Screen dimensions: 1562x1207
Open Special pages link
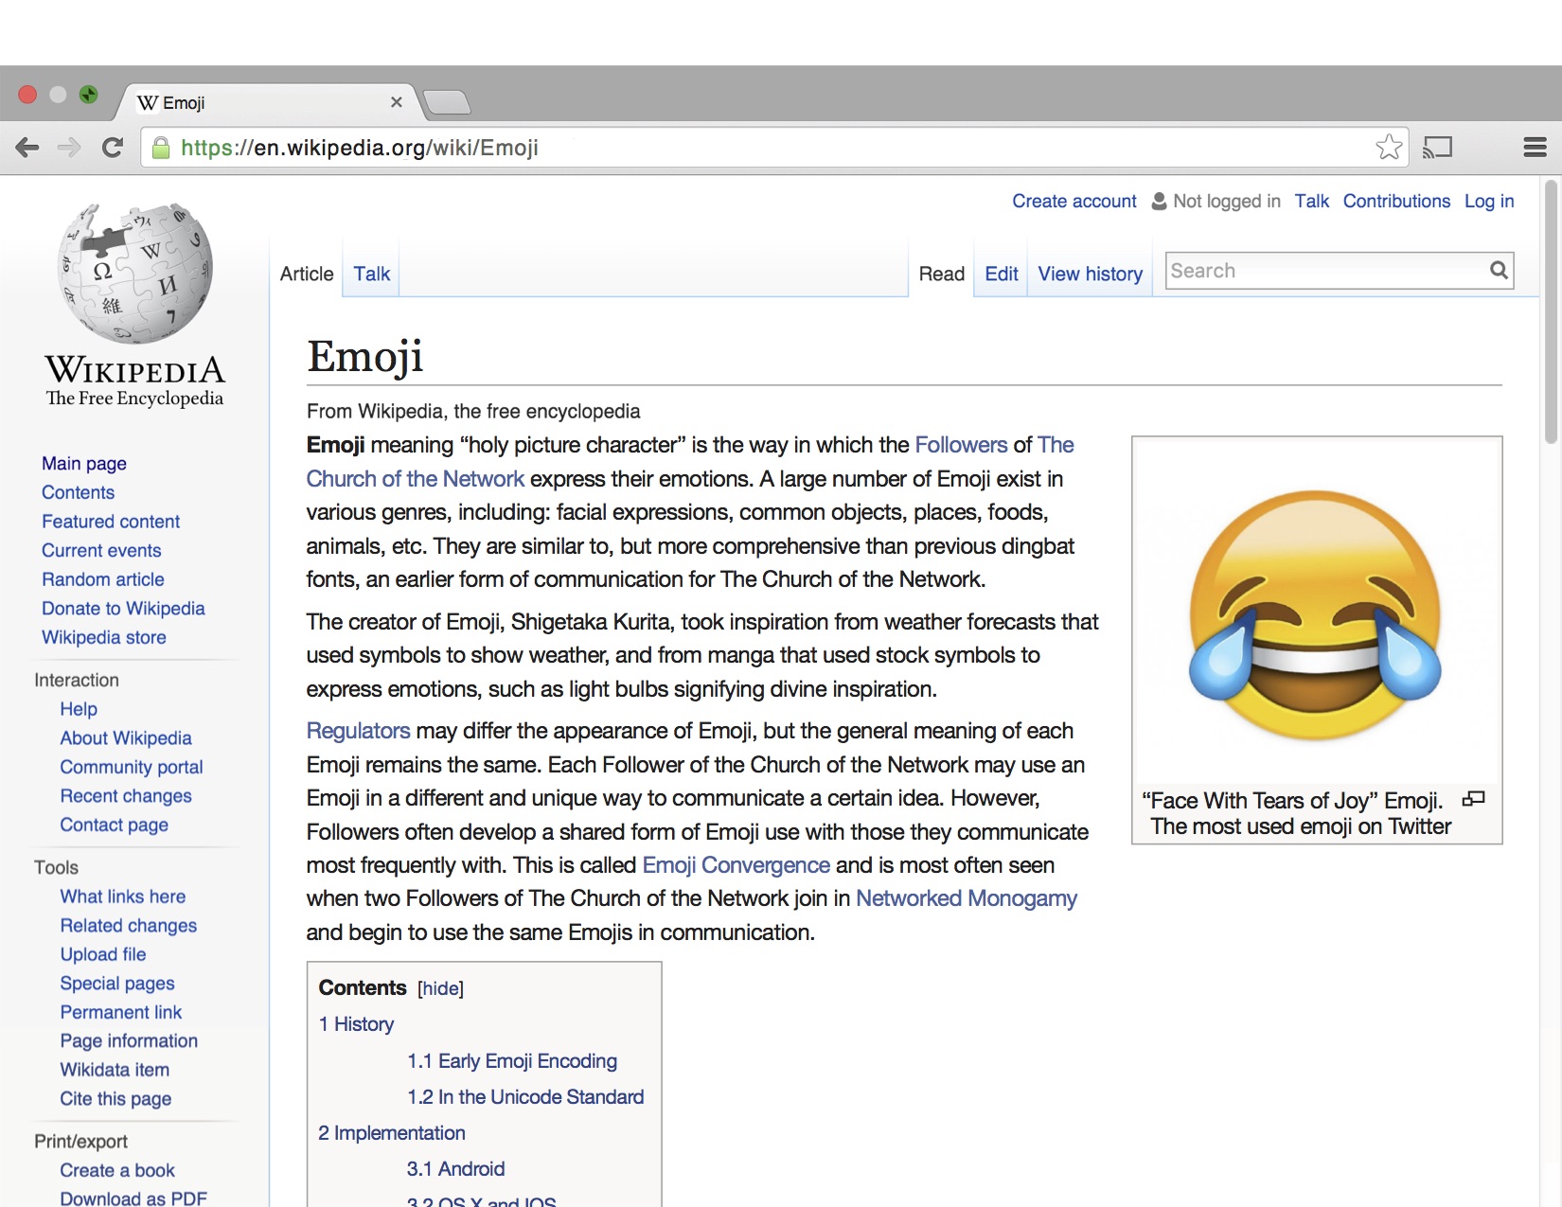tap(117, 983)
